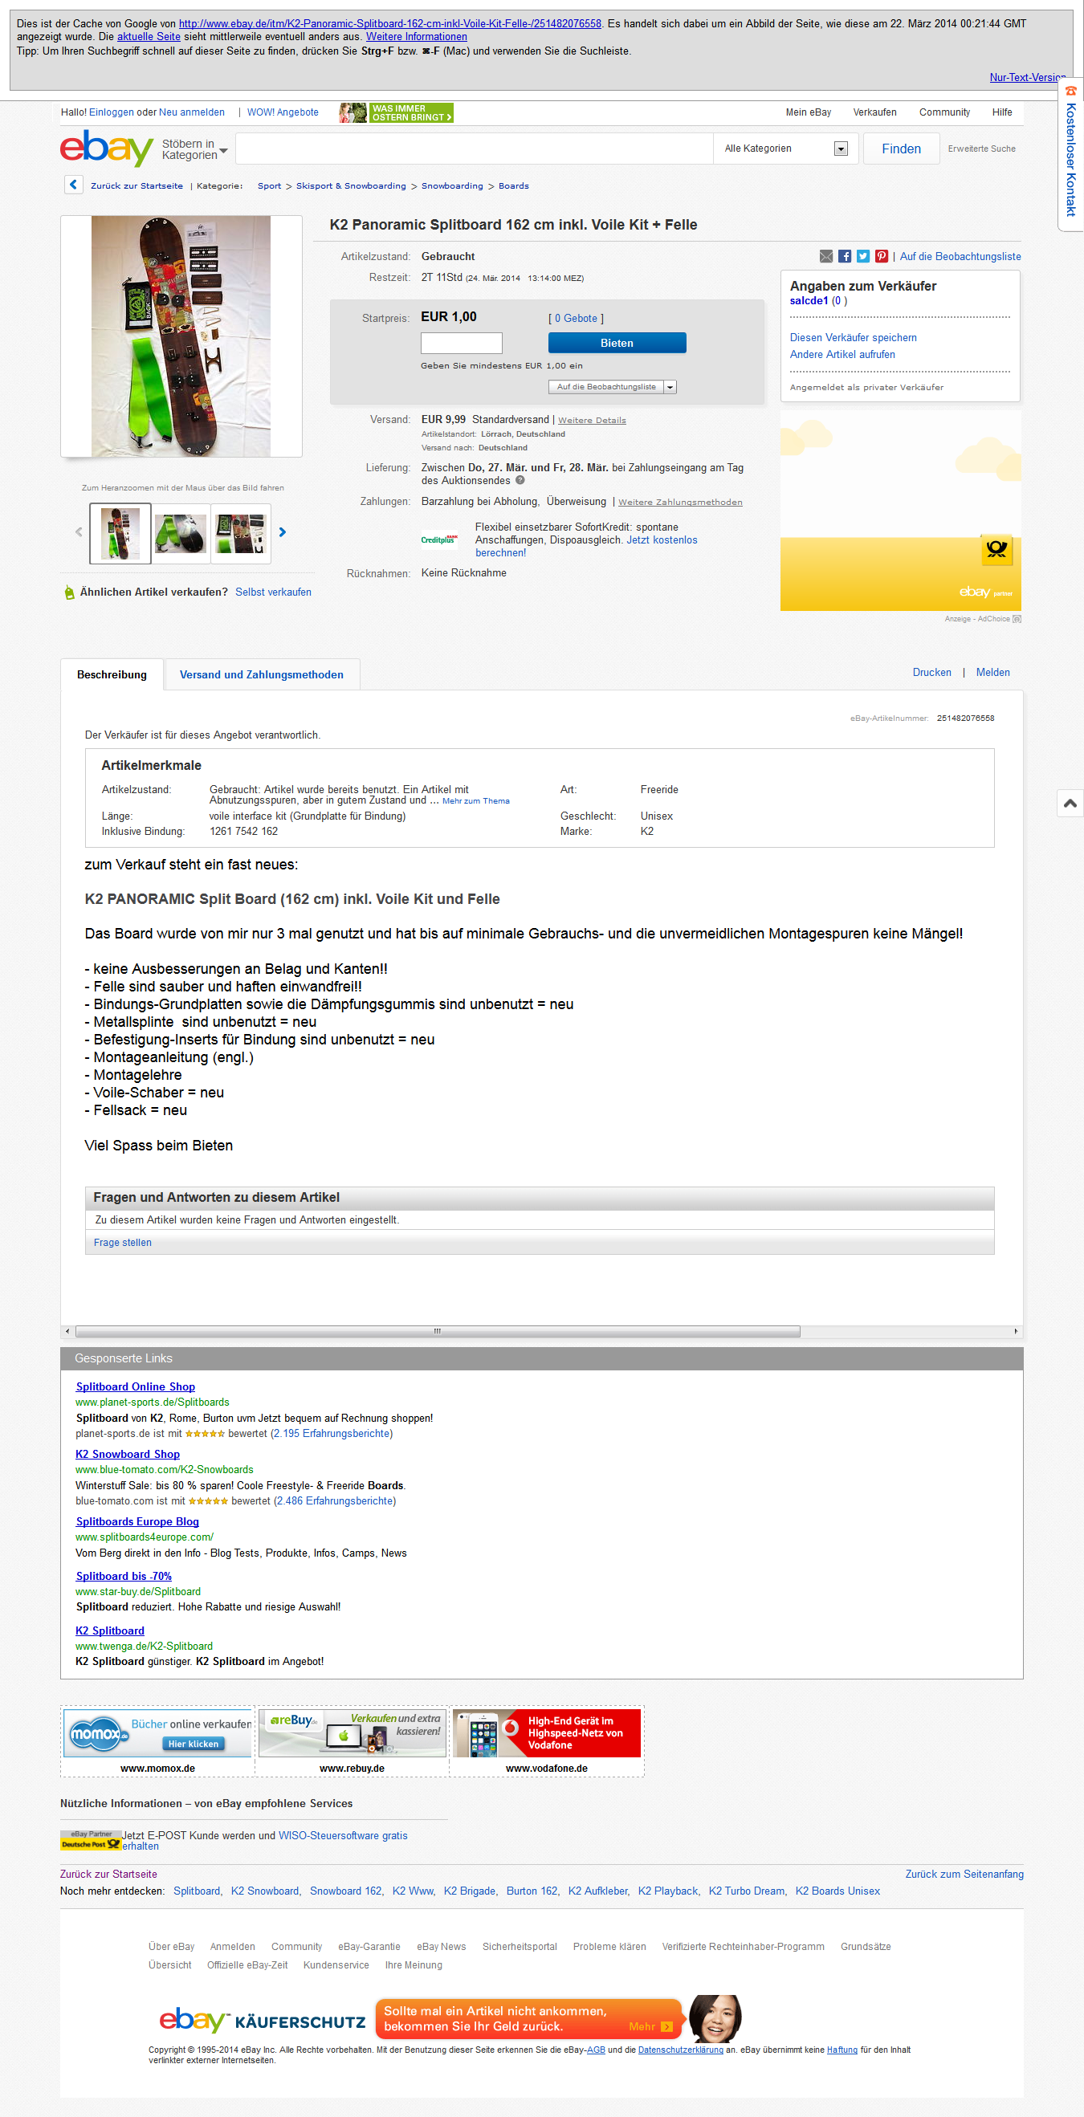Share listing on Facebook icon
The width and height of the screenshot is (1084, 2117).
tap(845, 256)
